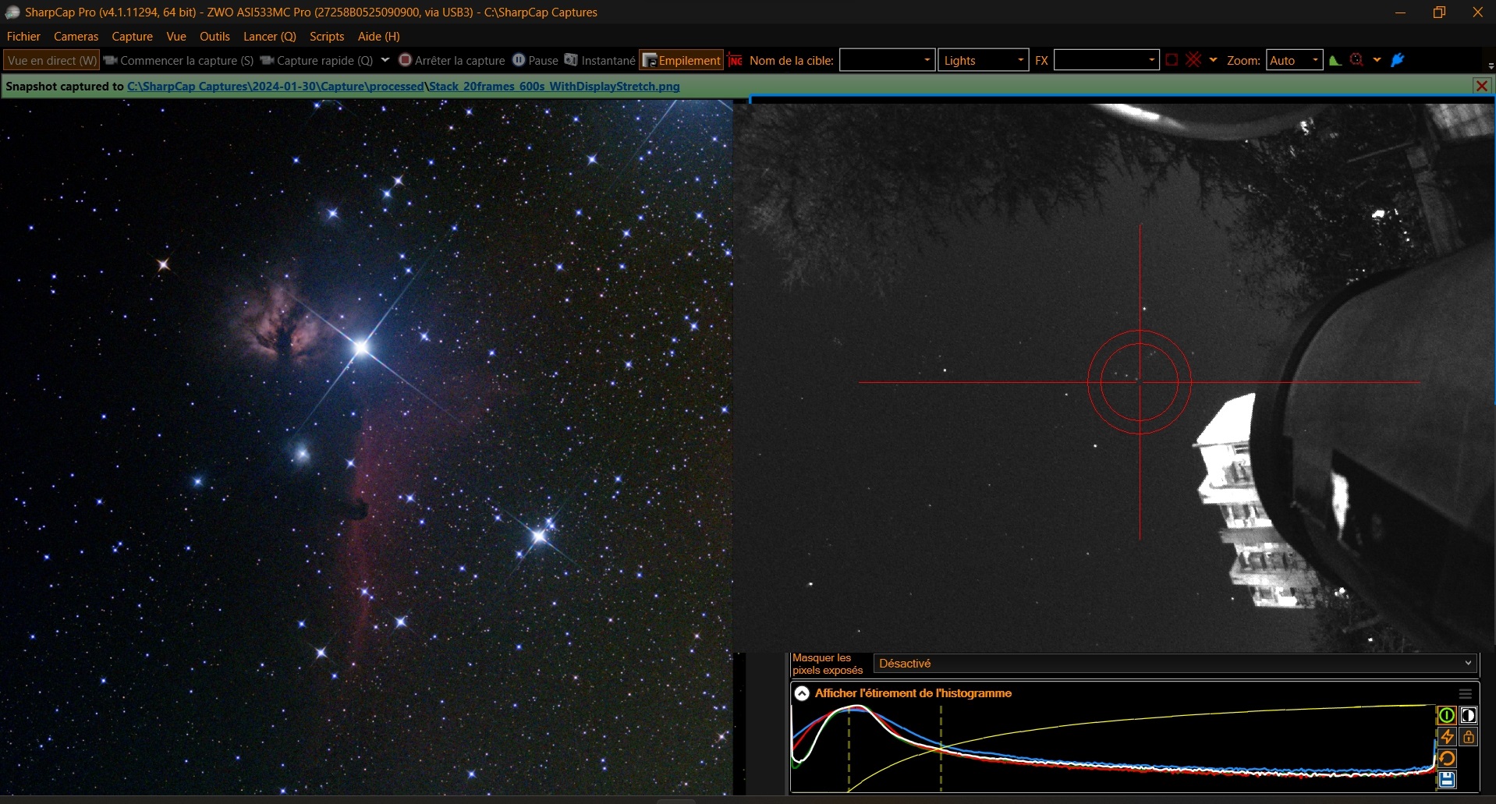Open the Lights frame type dropdown

983,60
